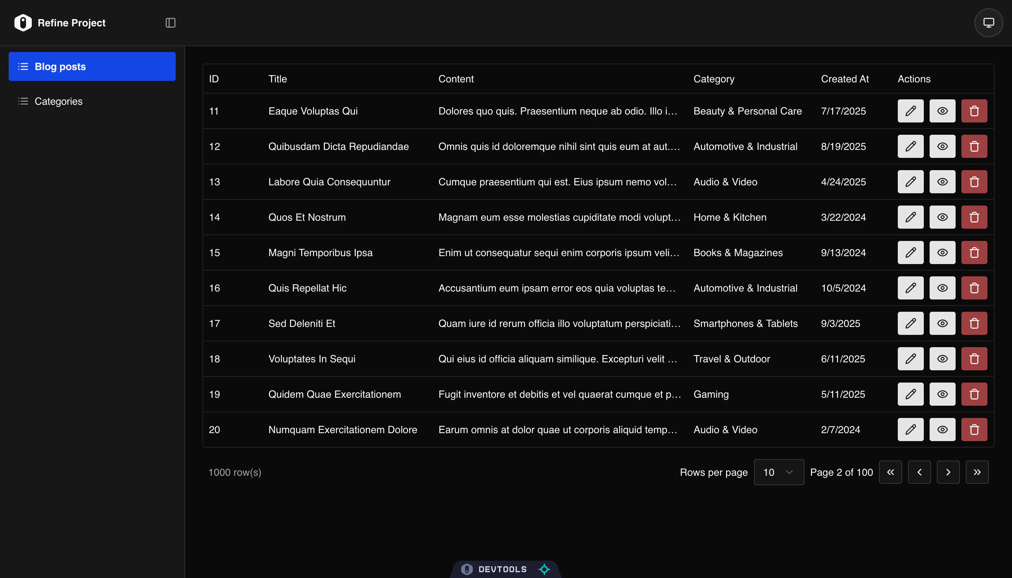Delete "Numquam Exercitationem Dolore" entry
This screenshot has height=578, width=1012.
[x=974, y=429]
